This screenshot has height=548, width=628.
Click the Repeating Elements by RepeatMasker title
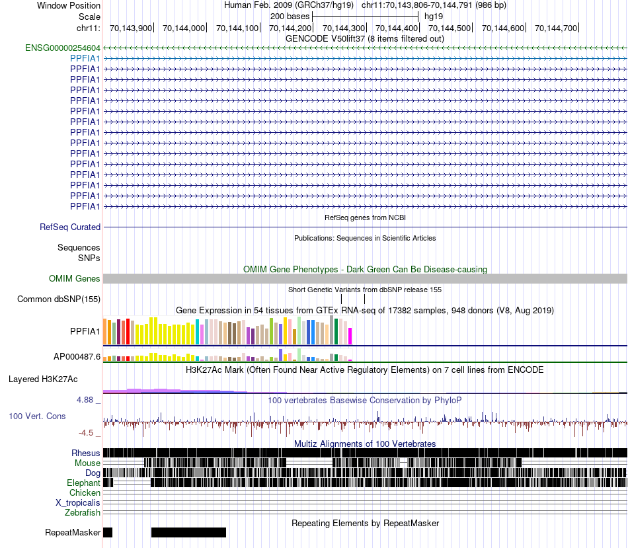pos(365,523)
